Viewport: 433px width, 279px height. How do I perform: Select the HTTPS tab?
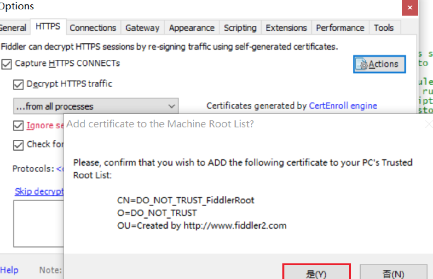(48, 26)
